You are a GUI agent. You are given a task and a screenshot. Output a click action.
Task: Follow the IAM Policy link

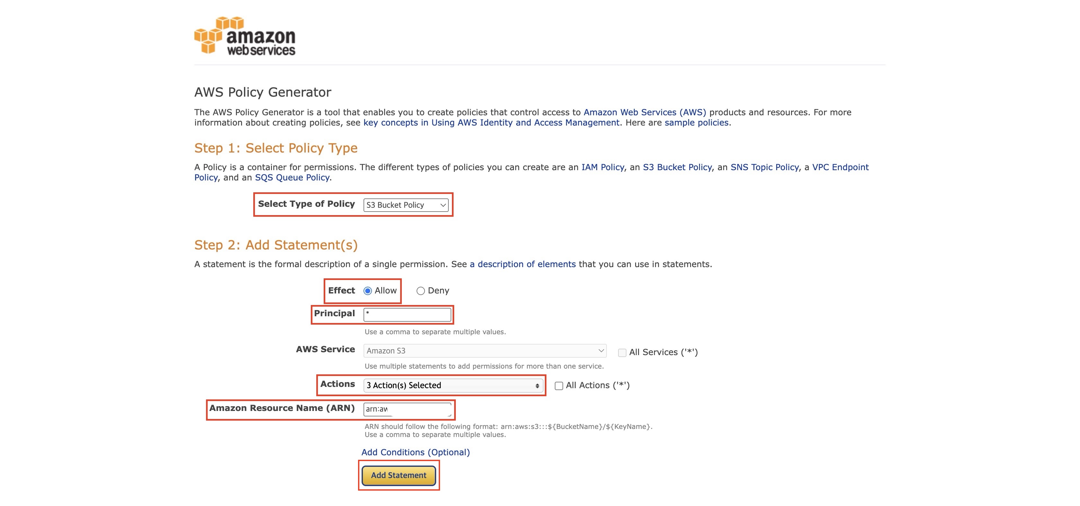click(603, 167)
